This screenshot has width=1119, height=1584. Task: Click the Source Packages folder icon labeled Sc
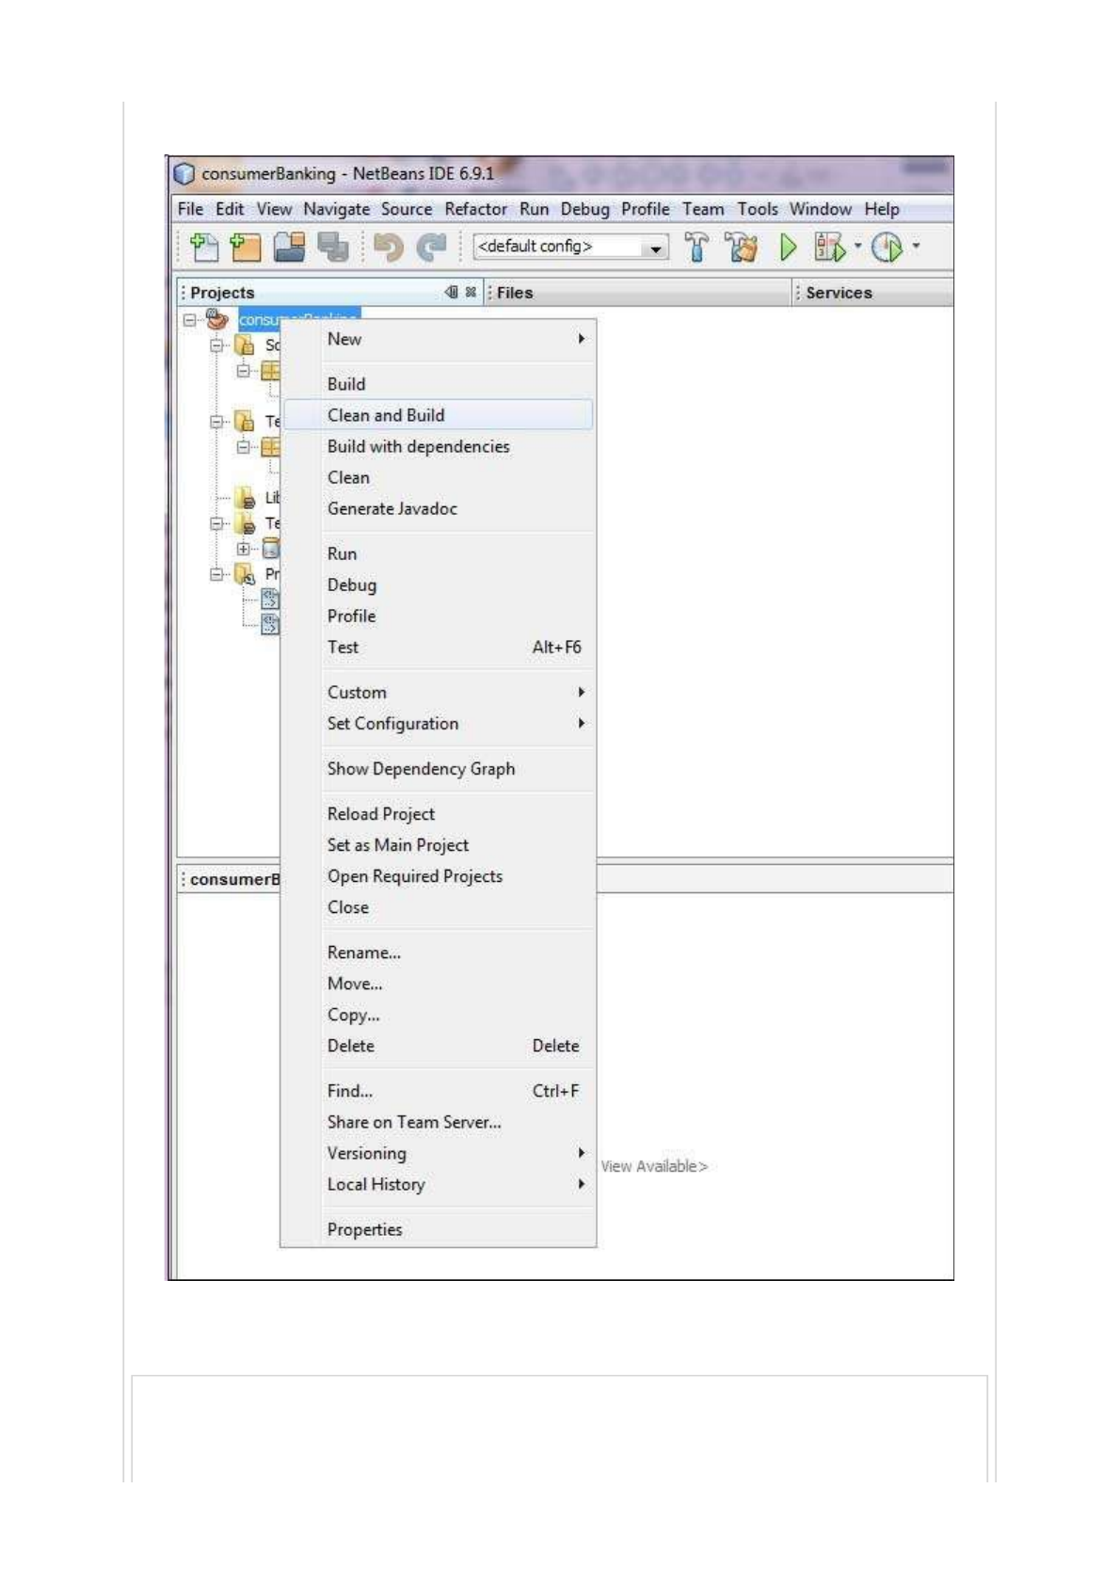pos(245,345)
